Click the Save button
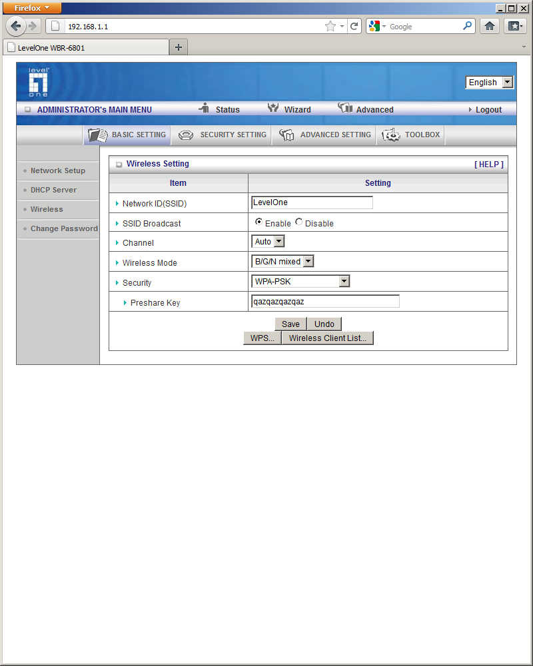 pyautogui.click(x=290, y=324)
